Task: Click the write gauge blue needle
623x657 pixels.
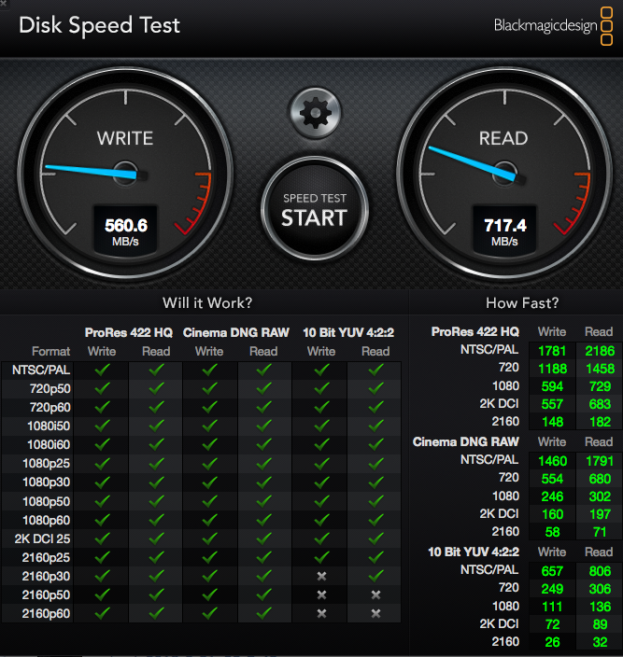Action: pyautogui.click(x=91, y=172)
